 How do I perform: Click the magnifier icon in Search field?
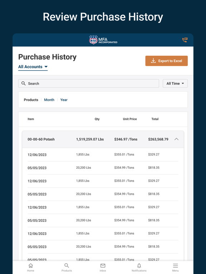point(24,83)
